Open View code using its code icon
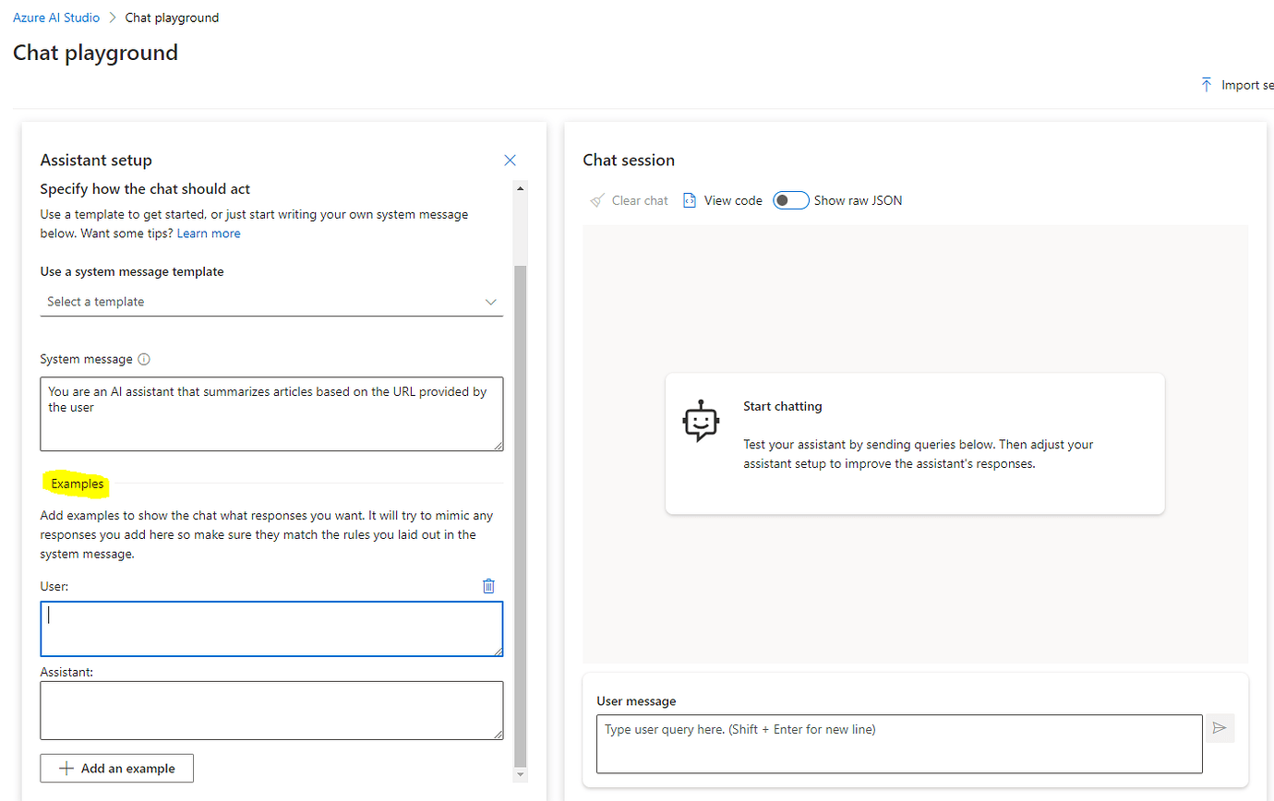The height and width of the screenshot is (801, 1274). click(689, 200)
